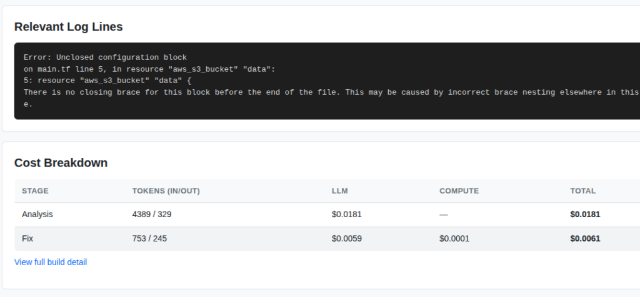
Task: Click the Fix compute cost $0.0001
Action: (454, 238)
